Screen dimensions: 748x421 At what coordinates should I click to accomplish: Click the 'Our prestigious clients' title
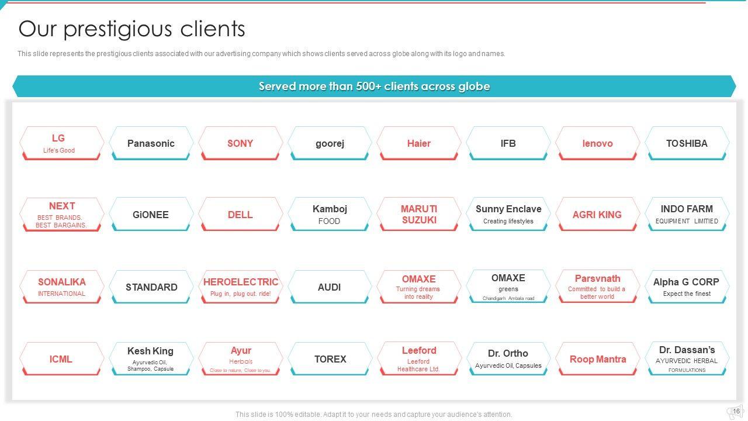click(x=132, y=29)
